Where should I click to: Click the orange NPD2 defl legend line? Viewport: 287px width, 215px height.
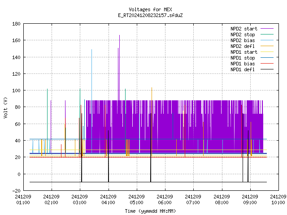(x=267, y=46)
